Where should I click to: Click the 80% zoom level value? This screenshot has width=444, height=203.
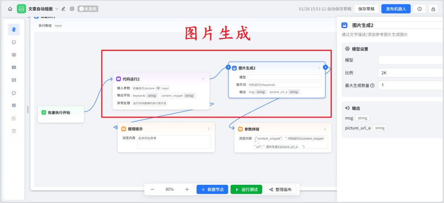[170, 190]
